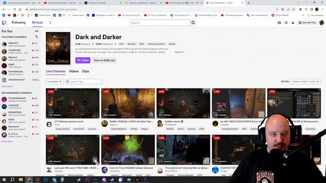This screenshot has height=183, width=326.
Task: Open the Luck pot HR runs stream thumbnail
Action: click(72, 150)
